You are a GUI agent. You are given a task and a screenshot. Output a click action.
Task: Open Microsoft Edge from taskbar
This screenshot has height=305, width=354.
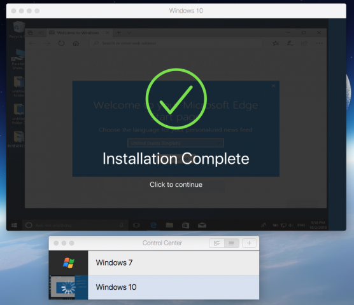(x=153, y=226)
